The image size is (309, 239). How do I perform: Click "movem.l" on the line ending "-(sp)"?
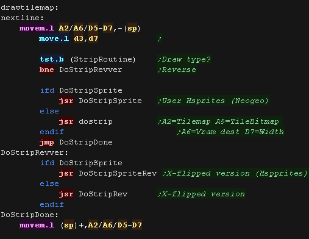[x=37, y=28]
